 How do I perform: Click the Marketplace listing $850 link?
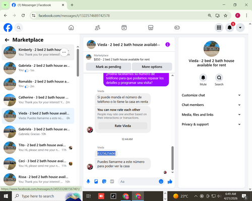pyautogui.click(x=122, y=59)
